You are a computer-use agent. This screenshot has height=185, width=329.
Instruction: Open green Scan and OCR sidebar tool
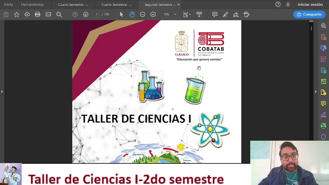point(324,126)
